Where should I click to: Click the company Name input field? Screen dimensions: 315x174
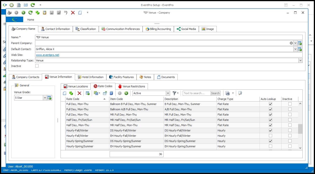point(169,37)
